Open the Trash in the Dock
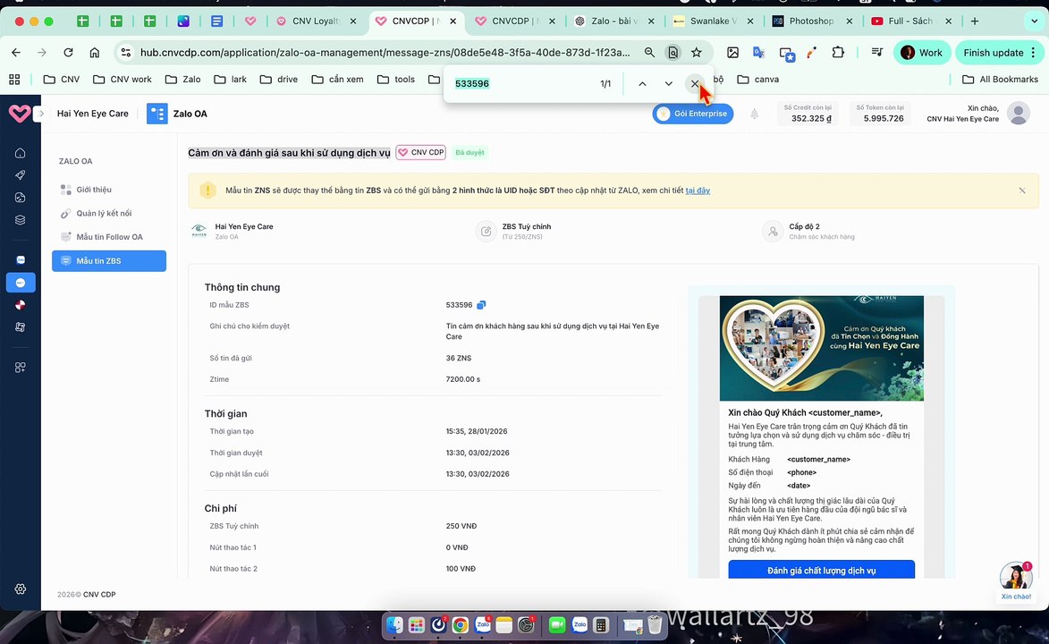This screenshot has width=1049, height=644. tap(655, 625)
